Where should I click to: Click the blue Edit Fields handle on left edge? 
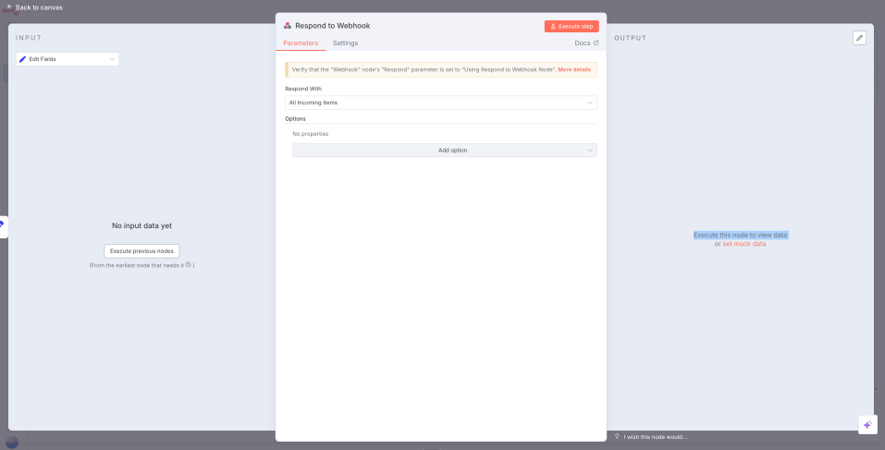click(3, 225)
